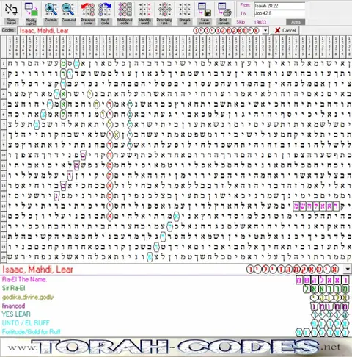This screenshot has height=357, width=352.
Task: Open the Additional code tool
Action: pos(125,10)
